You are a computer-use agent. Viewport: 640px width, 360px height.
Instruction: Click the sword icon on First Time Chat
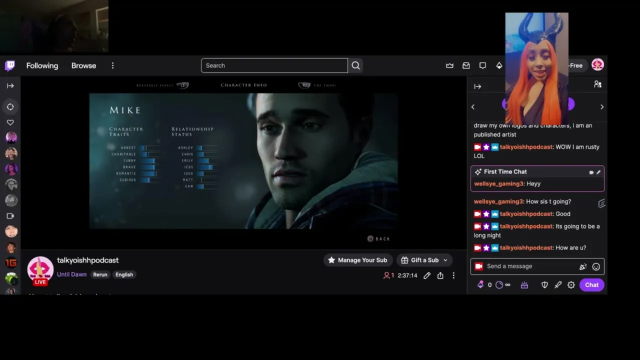point(598,172)
